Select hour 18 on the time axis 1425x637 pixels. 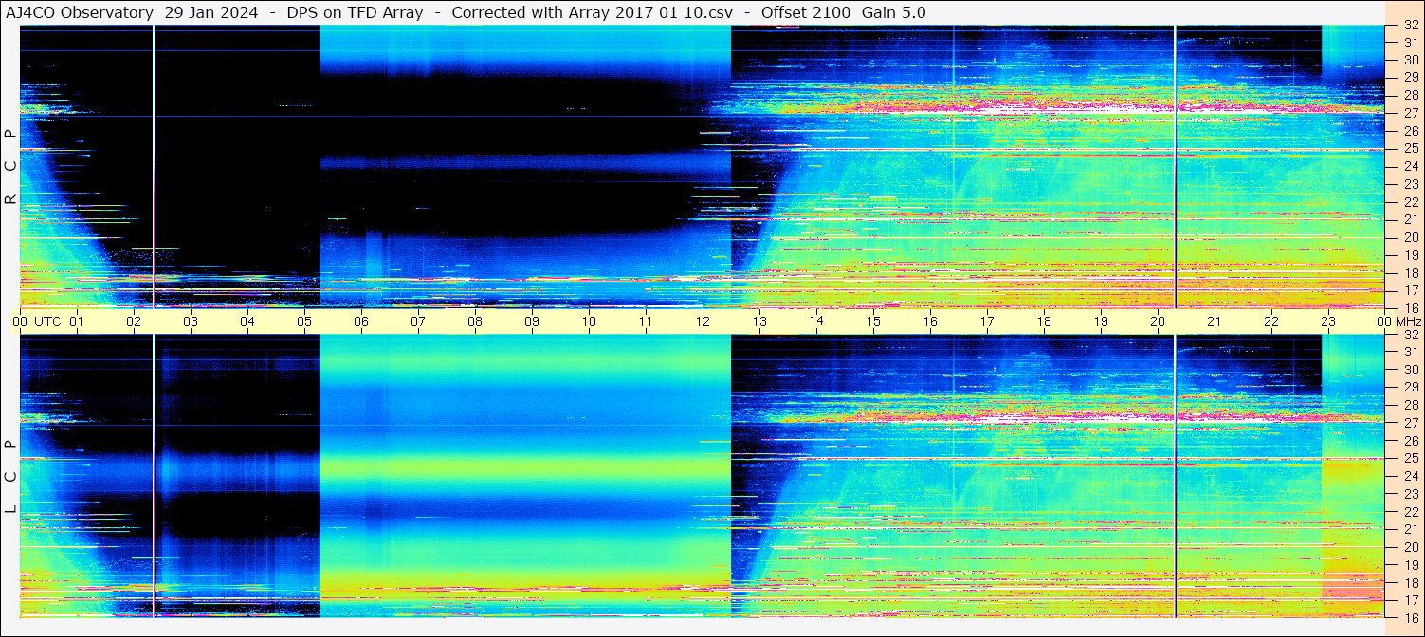click(1044, 321)
